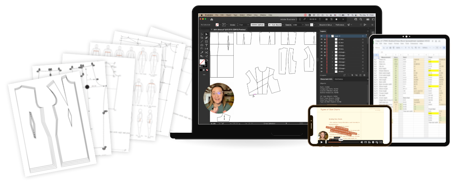Click the Layers panel tab
Screen dimensions: 460x183
click(x=323, y=31)
